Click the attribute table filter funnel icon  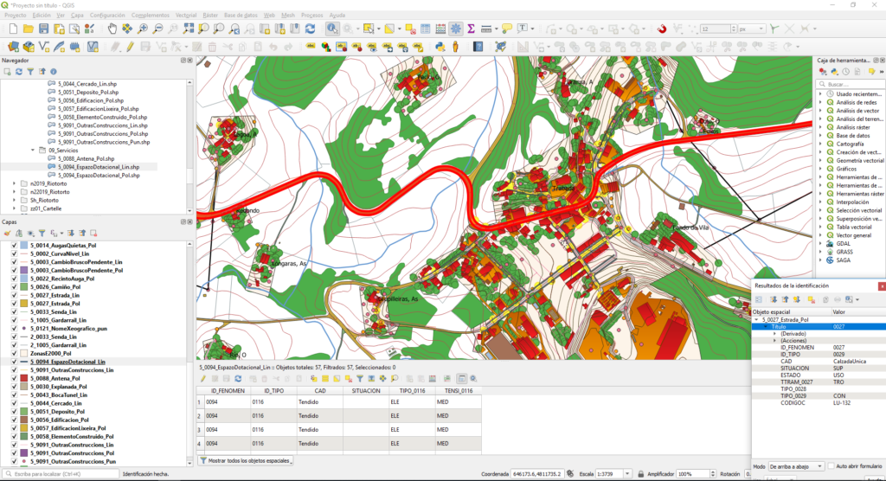coord(359,379)
